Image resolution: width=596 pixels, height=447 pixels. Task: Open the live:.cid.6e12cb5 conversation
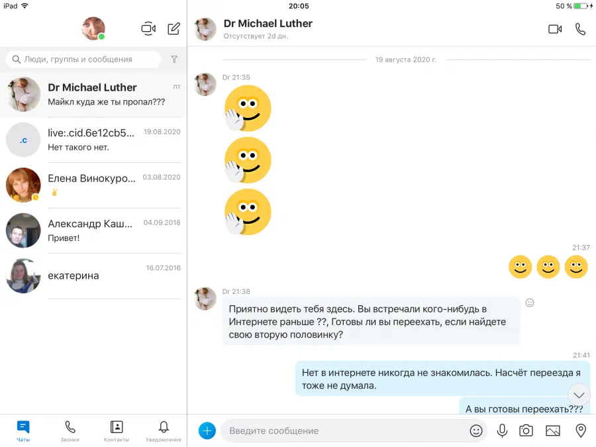[x=93, y=140]
